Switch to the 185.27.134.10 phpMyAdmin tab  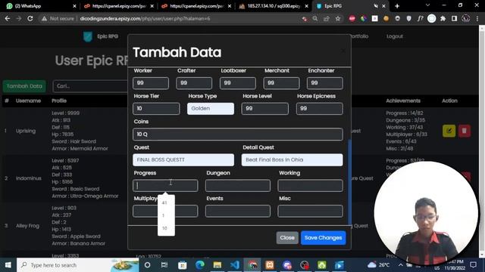pos(274,6)
